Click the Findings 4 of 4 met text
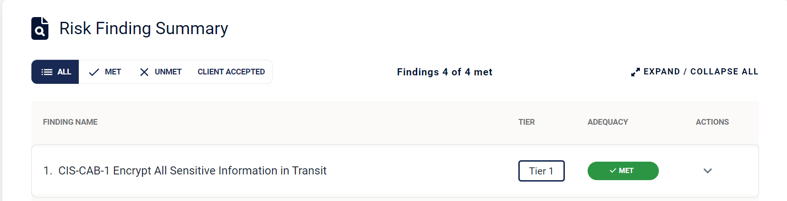 [x=445, y=72]
